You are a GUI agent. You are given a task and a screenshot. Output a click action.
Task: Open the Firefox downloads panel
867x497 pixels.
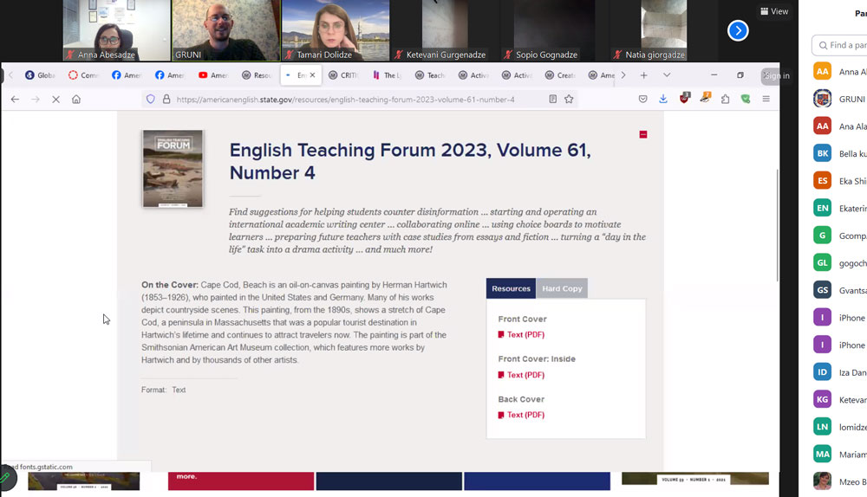pos(663,100)
